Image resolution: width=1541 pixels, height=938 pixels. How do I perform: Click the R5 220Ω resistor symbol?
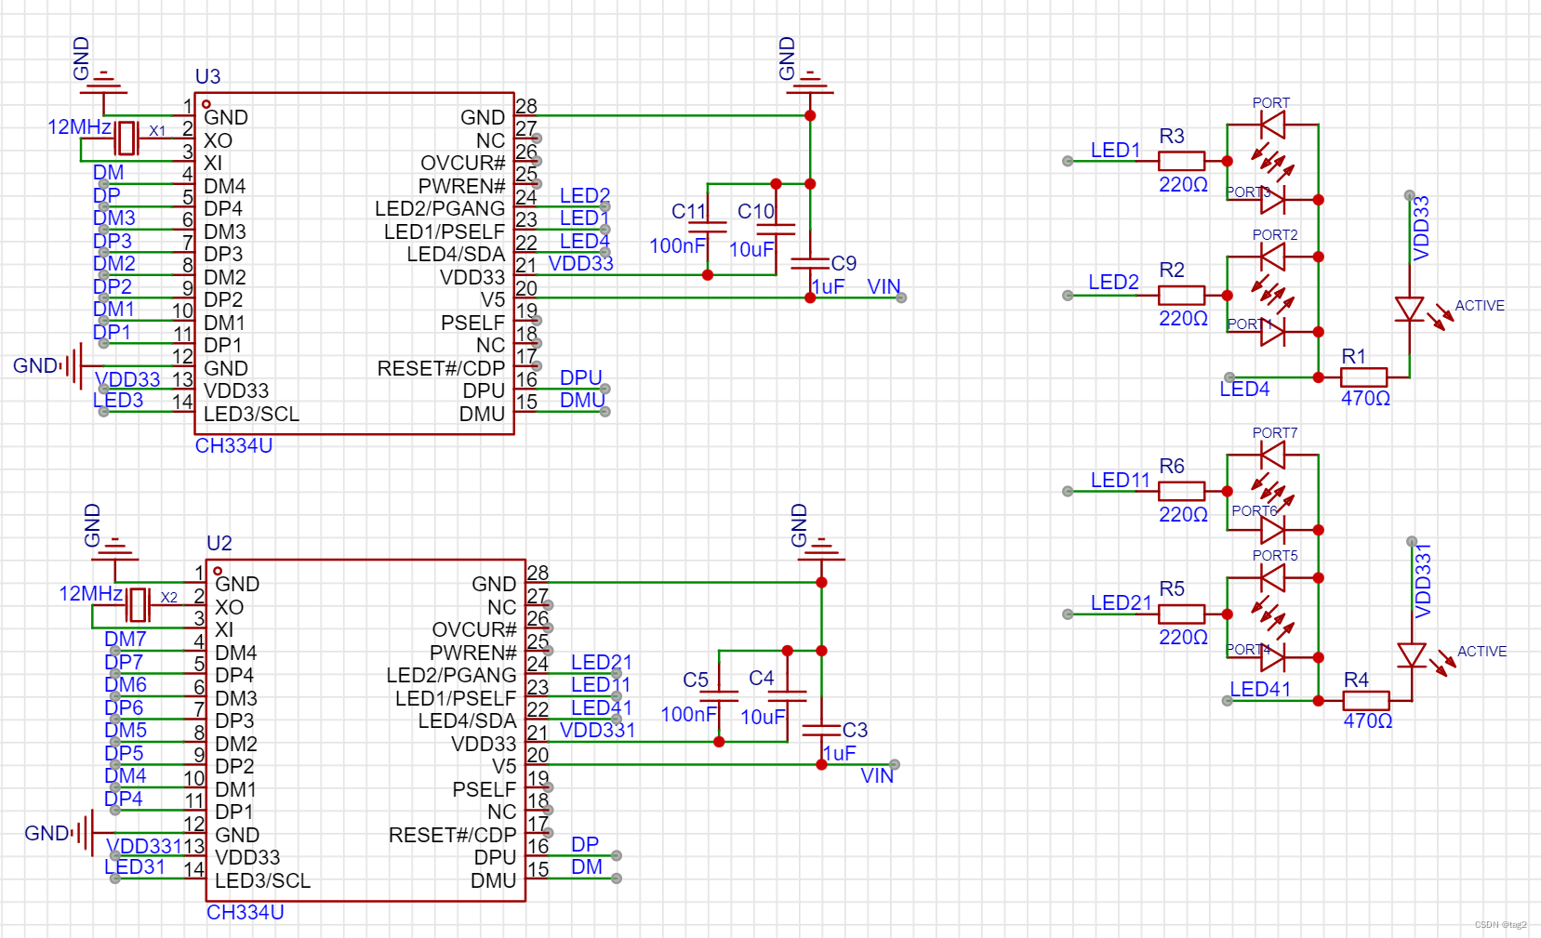tap(1181, 614)
